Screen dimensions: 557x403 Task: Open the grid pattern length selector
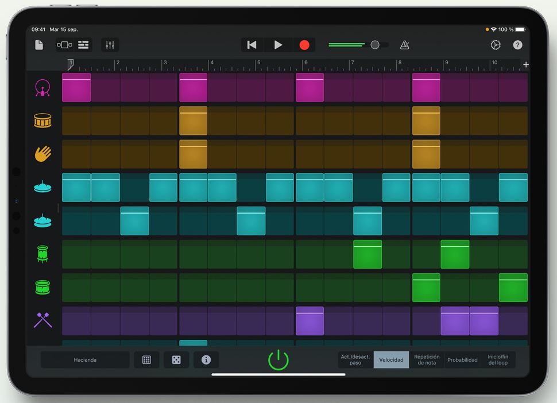[x=147, y=360]
